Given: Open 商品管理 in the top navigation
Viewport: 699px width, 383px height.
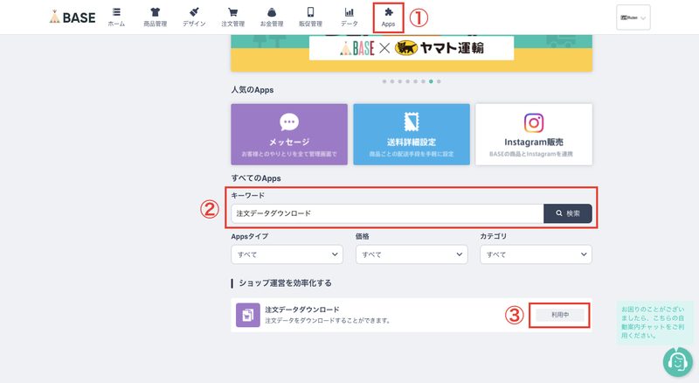Looking at the screenshot, I should click(156, 17).
